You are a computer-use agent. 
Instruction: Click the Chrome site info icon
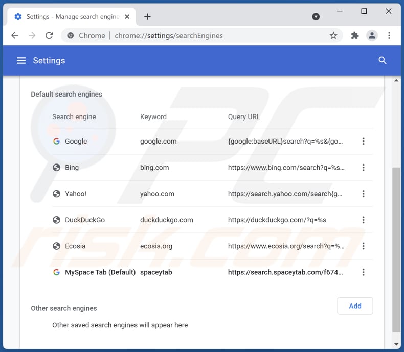[71, 36]
